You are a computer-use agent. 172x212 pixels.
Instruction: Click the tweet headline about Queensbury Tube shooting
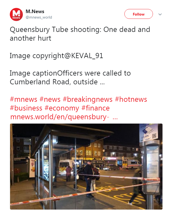tap(80, 34)
